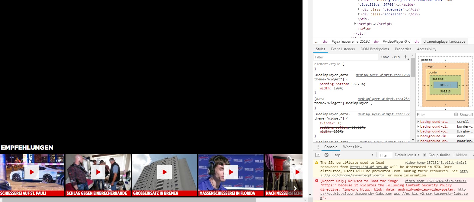The height and width of the screenshot is (202, 474).
Task: Open the console drawer three-dot menu
Action: [318, 147]
